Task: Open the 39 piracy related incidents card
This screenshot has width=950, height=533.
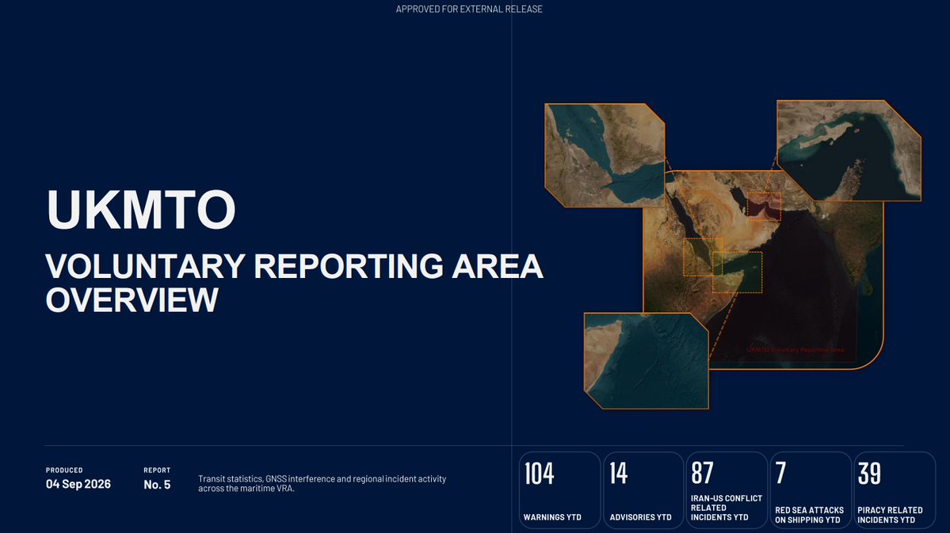Action: [x=895, y=490]
